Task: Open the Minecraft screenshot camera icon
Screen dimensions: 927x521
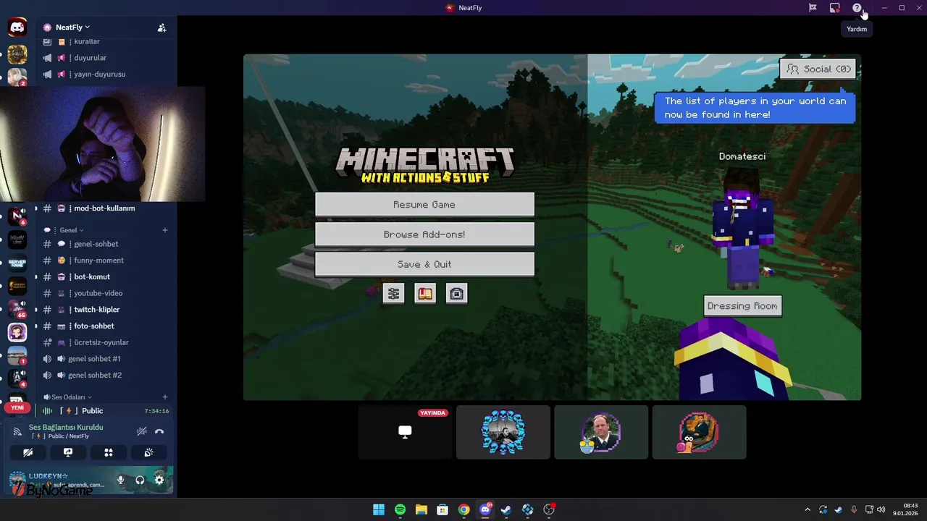Action: click(x=456, y=293)
